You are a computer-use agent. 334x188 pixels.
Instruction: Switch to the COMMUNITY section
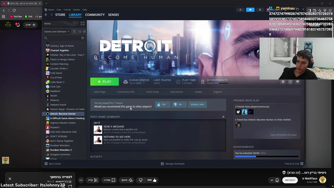click(95, 15)
